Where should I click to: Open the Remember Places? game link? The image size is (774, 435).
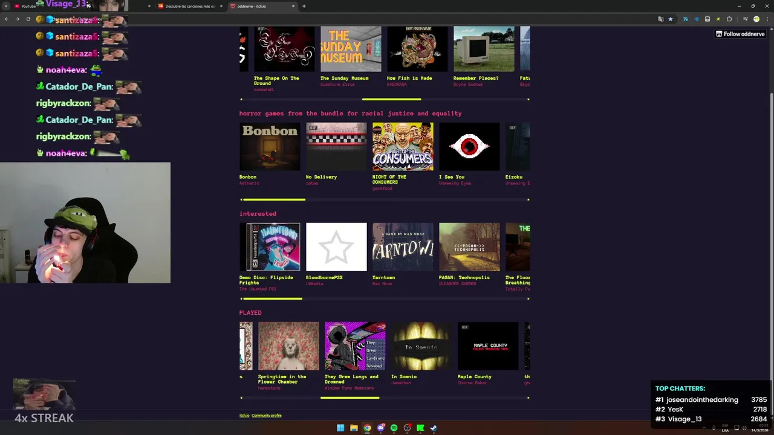[476, 78]
